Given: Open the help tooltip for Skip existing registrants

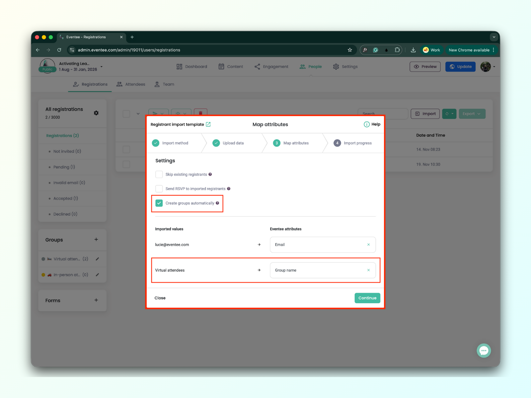Looking at the screenshot, I should pyautogui.click(x=210, y=174).
